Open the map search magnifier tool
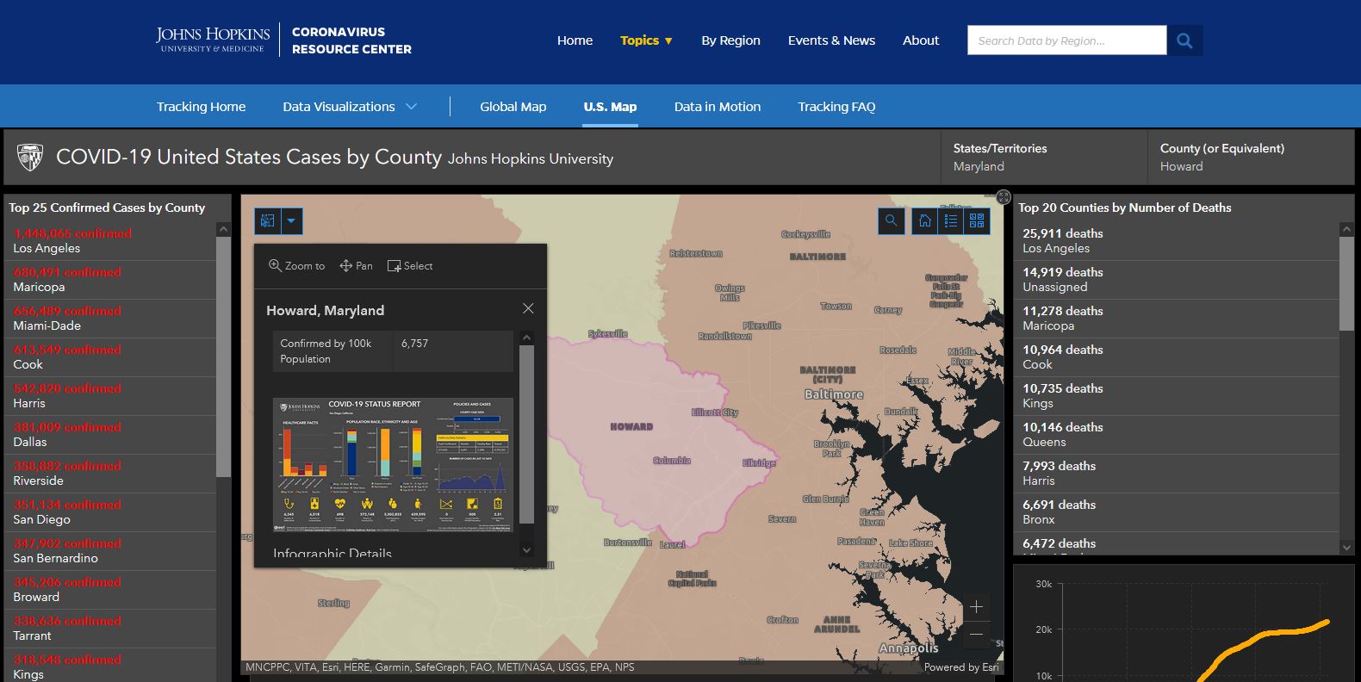Screen dimensions: 1361x682 click(892, 221)
